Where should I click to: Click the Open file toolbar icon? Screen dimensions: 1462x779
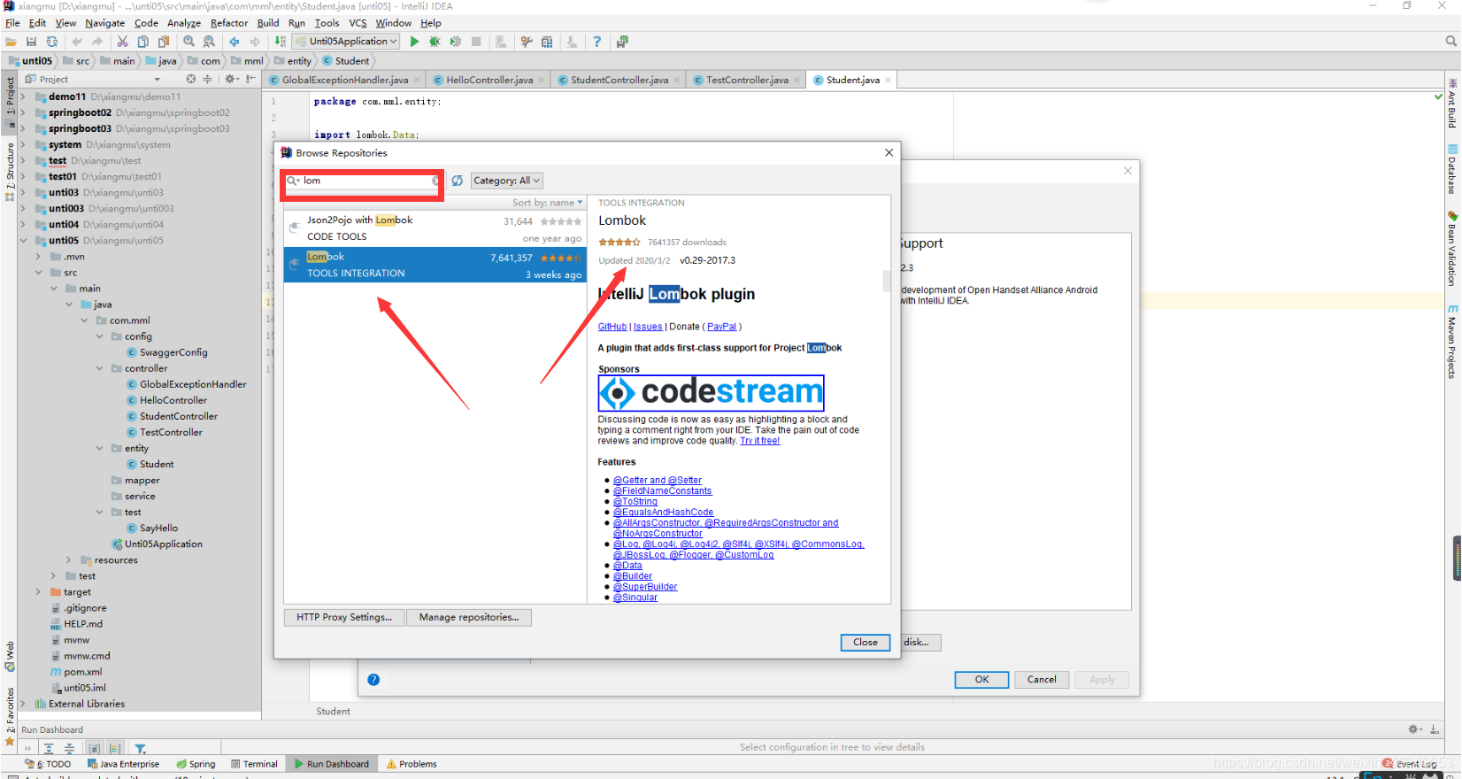(x=11, y=42)
